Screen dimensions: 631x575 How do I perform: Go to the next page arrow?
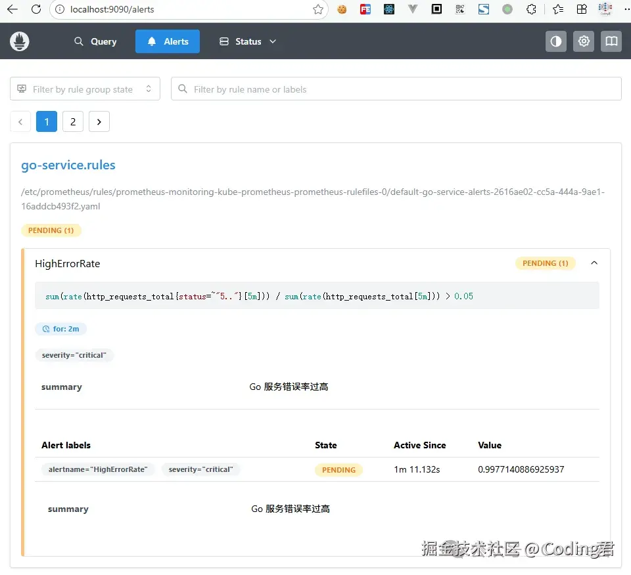99,121
